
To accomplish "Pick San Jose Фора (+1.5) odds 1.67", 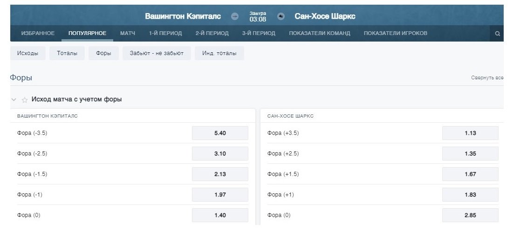I will [470, 174].
